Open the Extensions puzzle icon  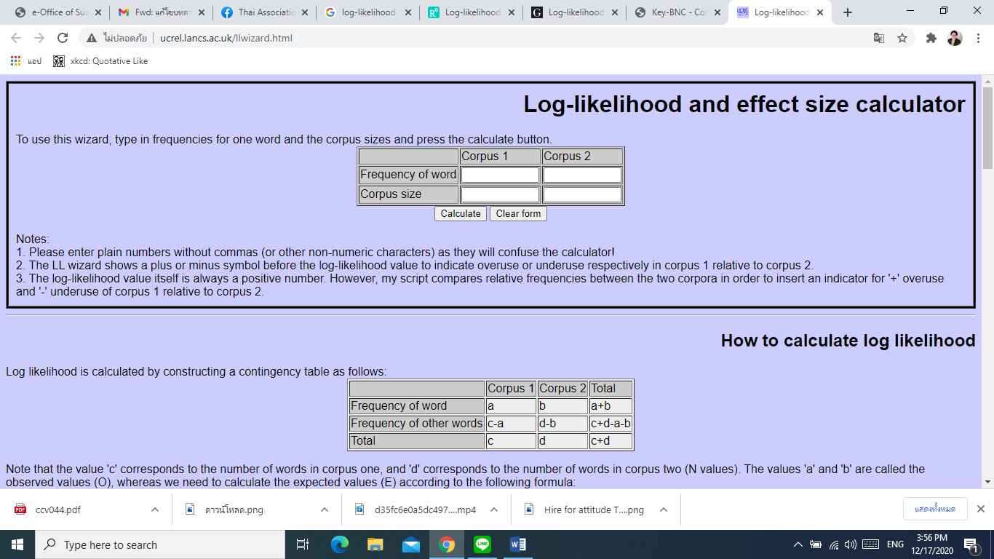point(931,38)
